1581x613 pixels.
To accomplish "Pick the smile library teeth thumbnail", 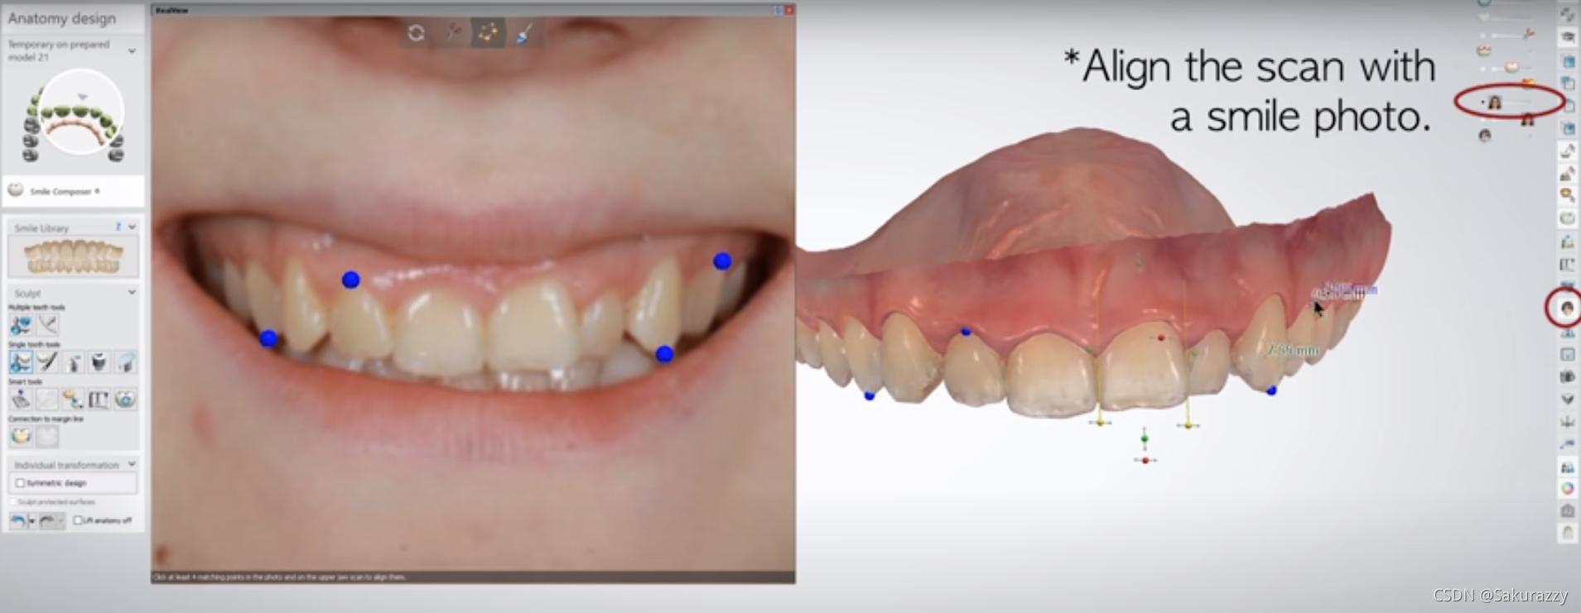I will [73, 256].
